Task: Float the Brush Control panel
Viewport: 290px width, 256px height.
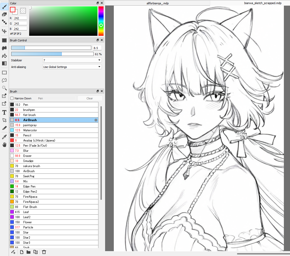Action: tap(98, 40)
